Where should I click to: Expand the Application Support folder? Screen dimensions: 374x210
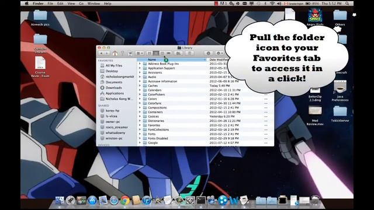point(140,68)
